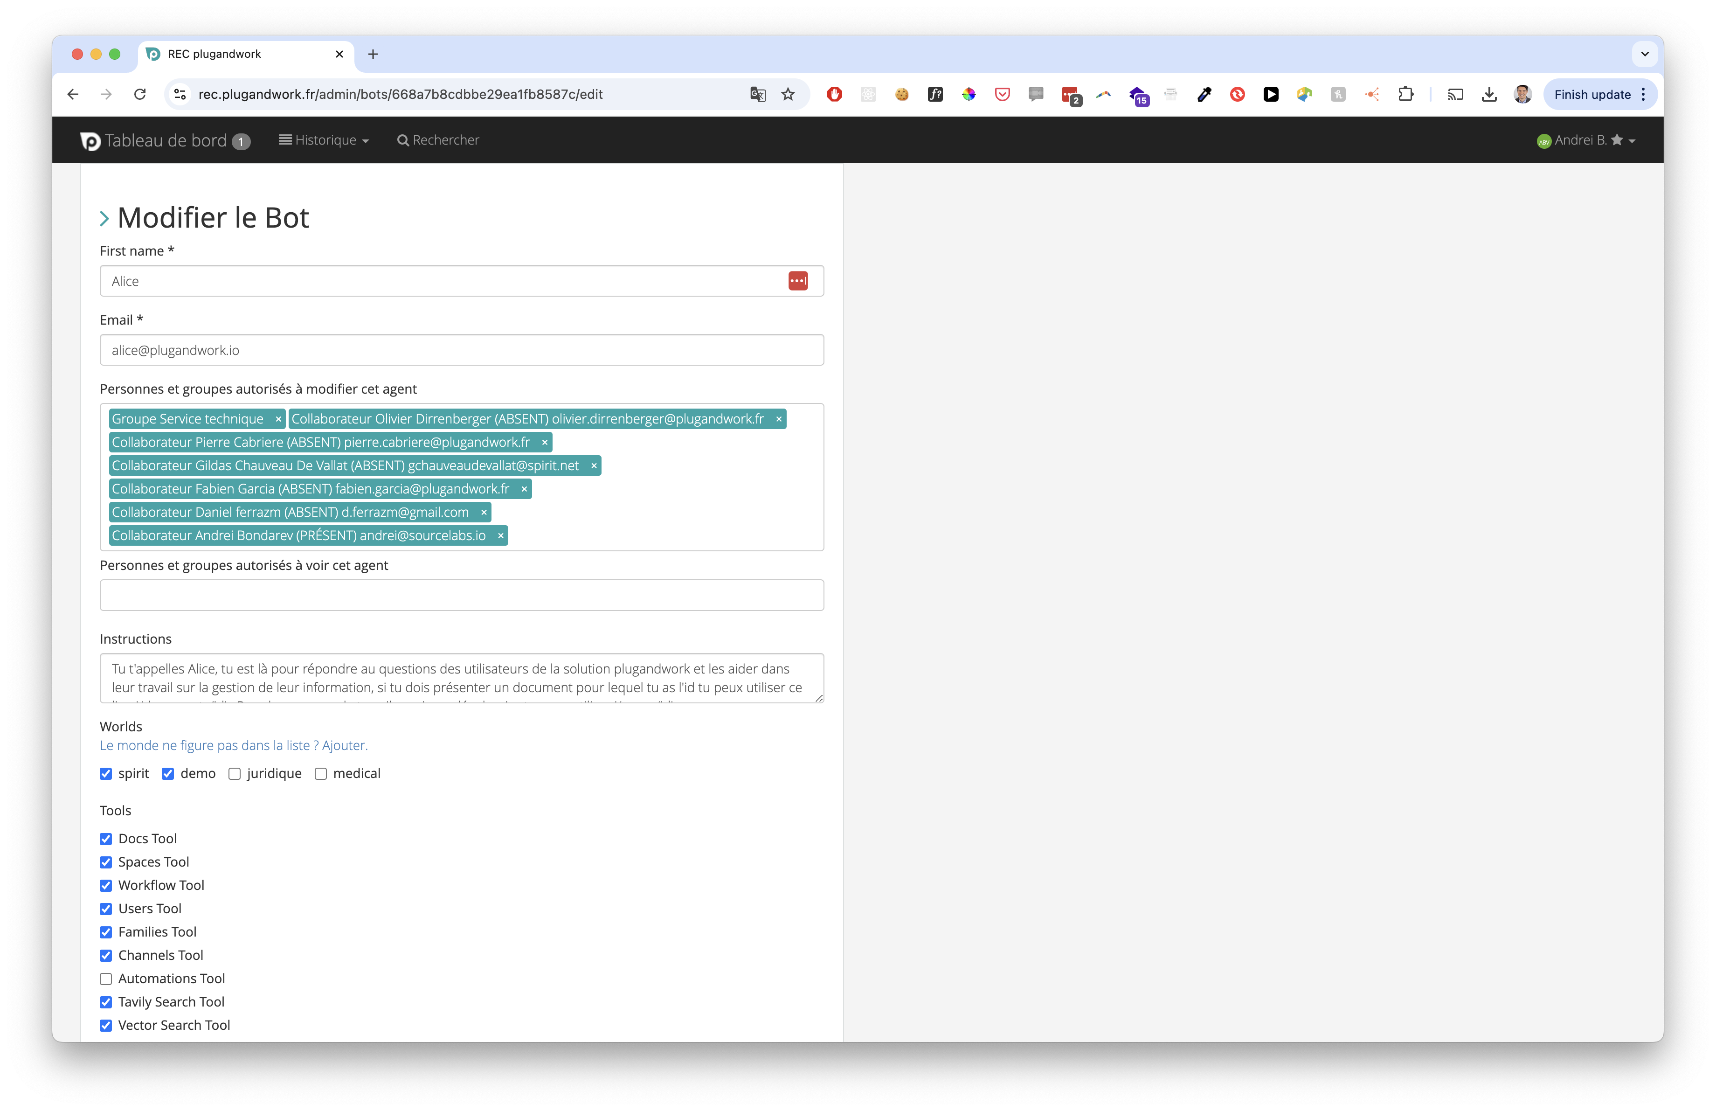Enable the Automations Tool checkbox

(106, 979)
